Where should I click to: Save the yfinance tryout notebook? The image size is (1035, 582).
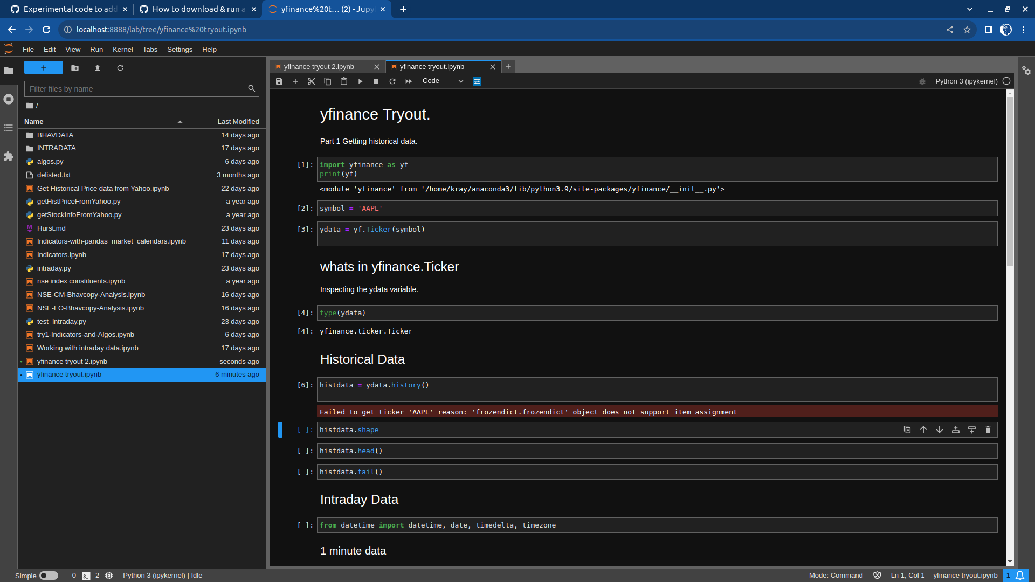click(279, 81)
